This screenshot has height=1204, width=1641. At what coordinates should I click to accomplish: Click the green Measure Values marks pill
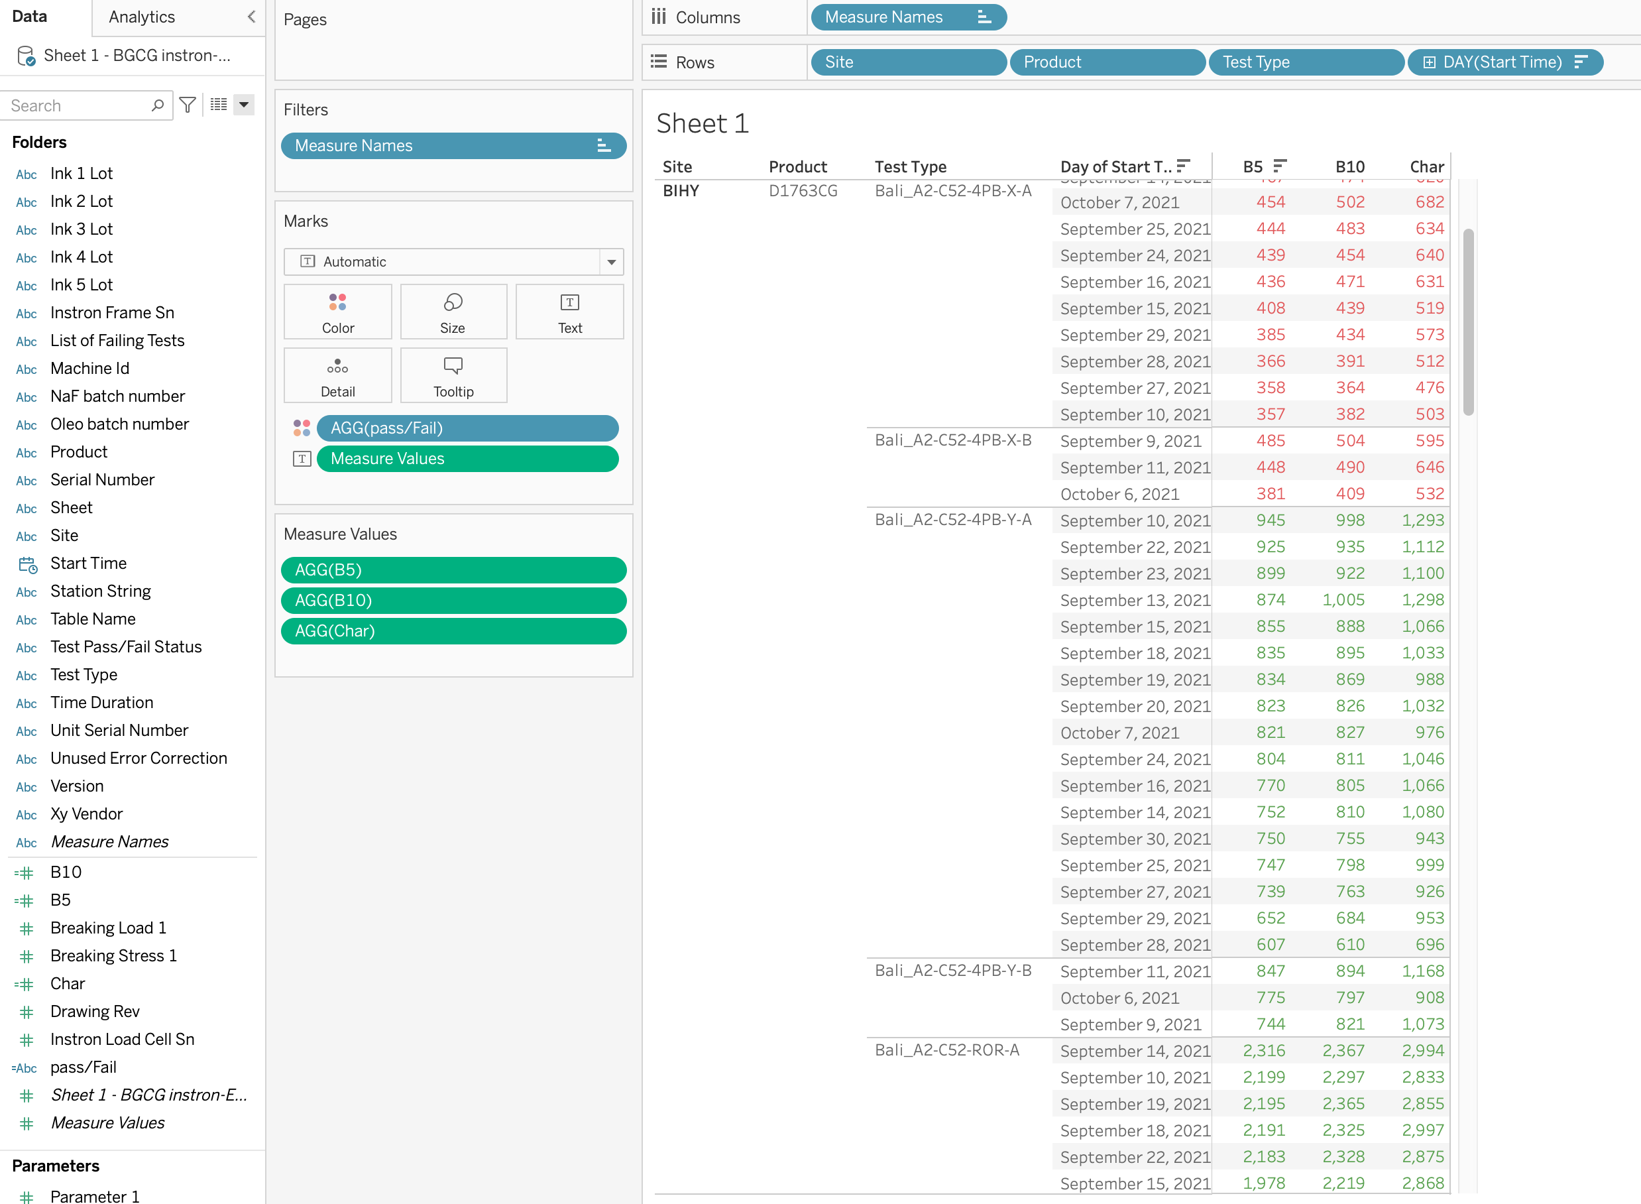468,458
